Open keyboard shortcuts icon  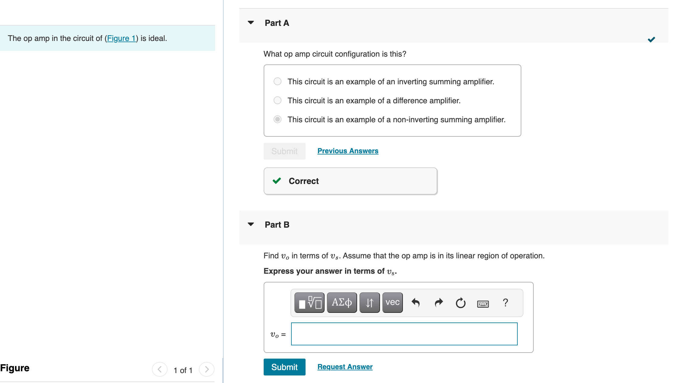tap(483, 304)
